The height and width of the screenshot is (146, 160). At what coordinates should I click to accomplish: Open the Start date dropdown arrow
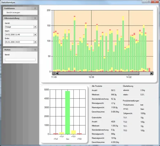pos(35,35)
